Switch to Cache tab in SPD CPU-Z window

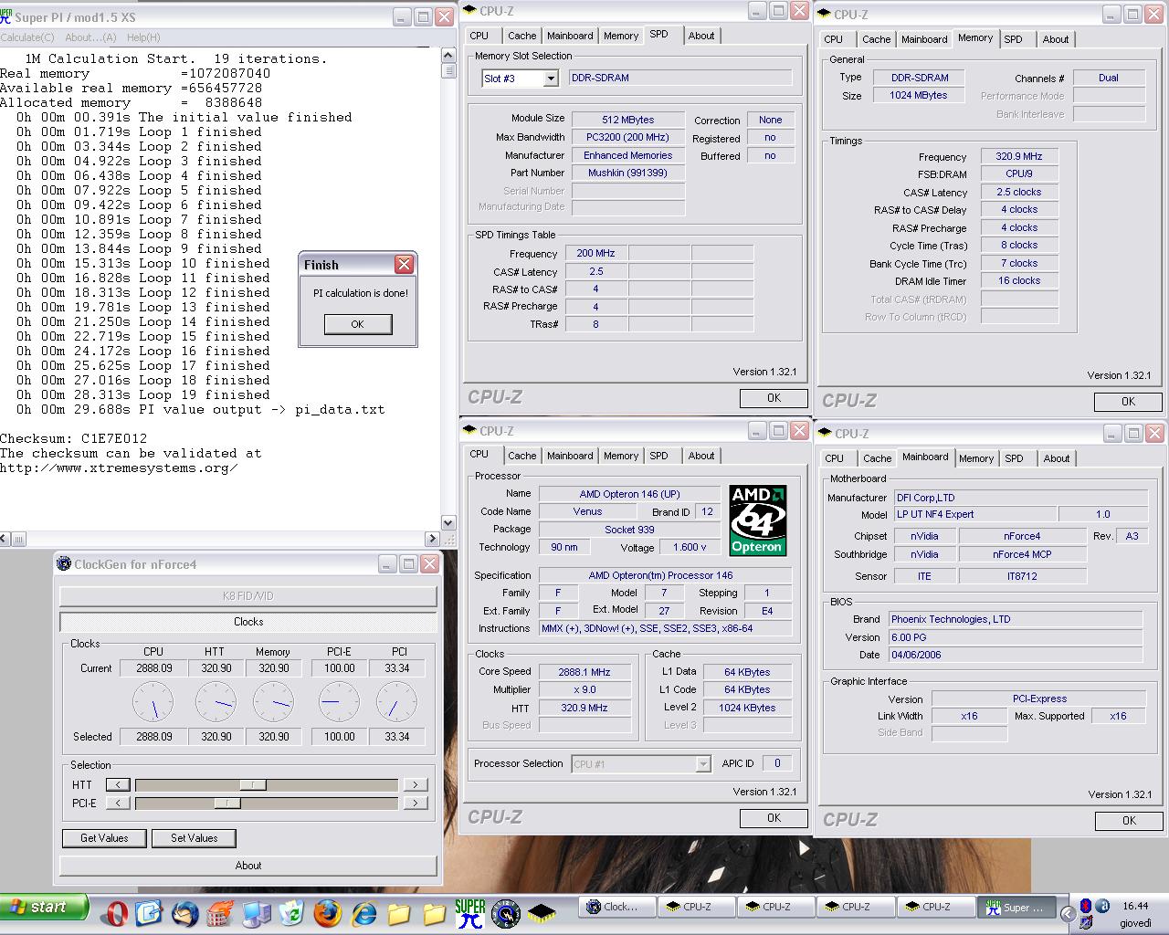tap(521, 37)
